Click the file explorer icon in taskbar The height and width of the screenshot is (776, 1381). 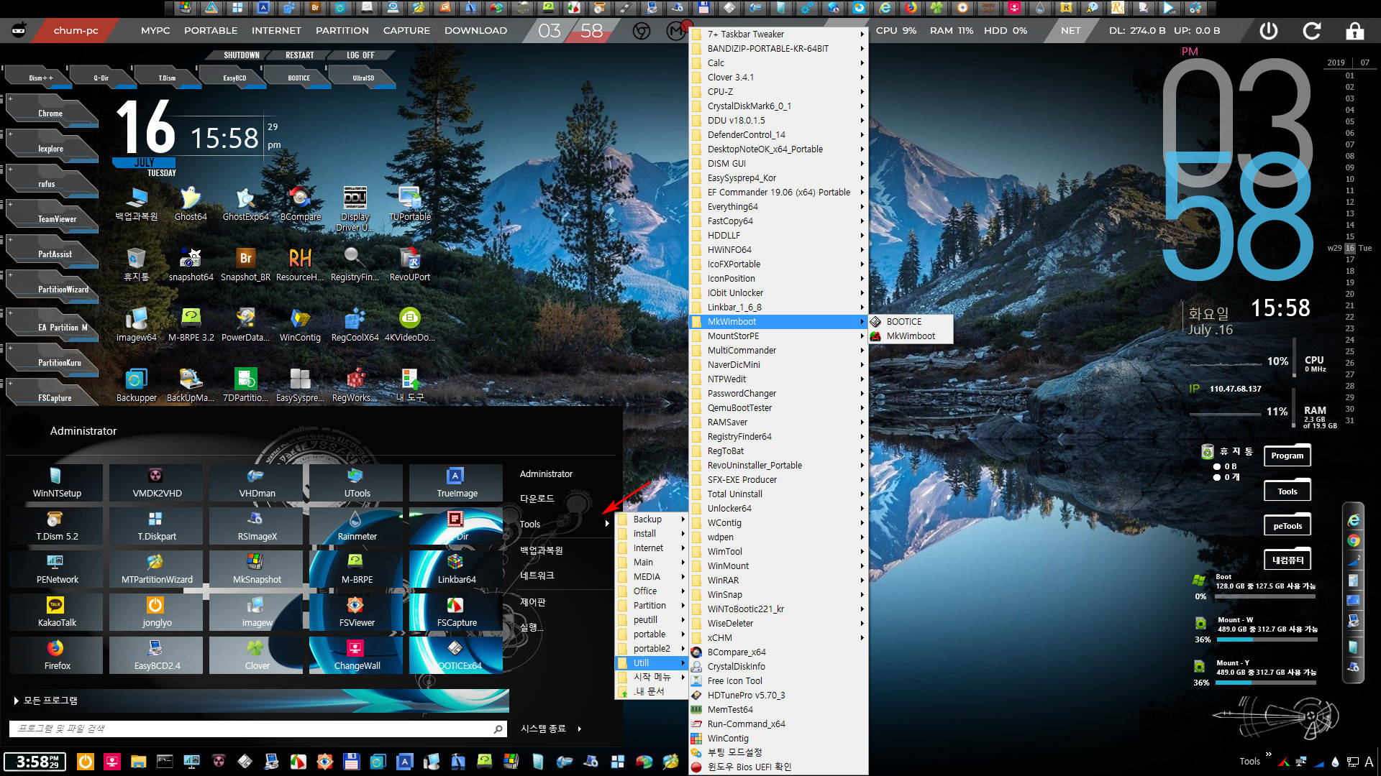(138, 762)
